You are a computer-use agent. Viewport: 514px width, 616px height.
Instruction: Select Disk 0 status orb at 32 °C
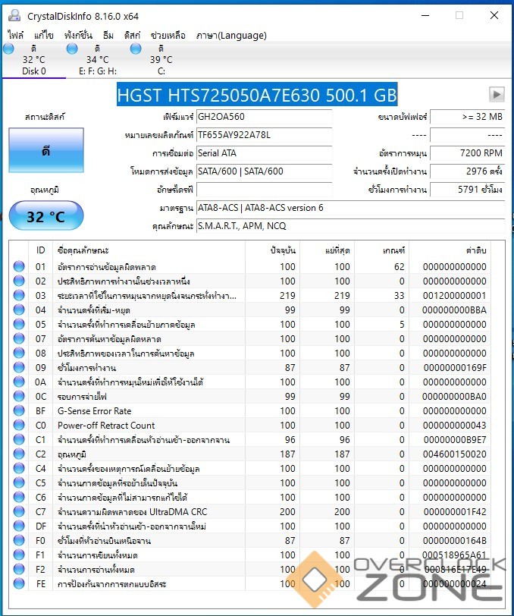8,49
